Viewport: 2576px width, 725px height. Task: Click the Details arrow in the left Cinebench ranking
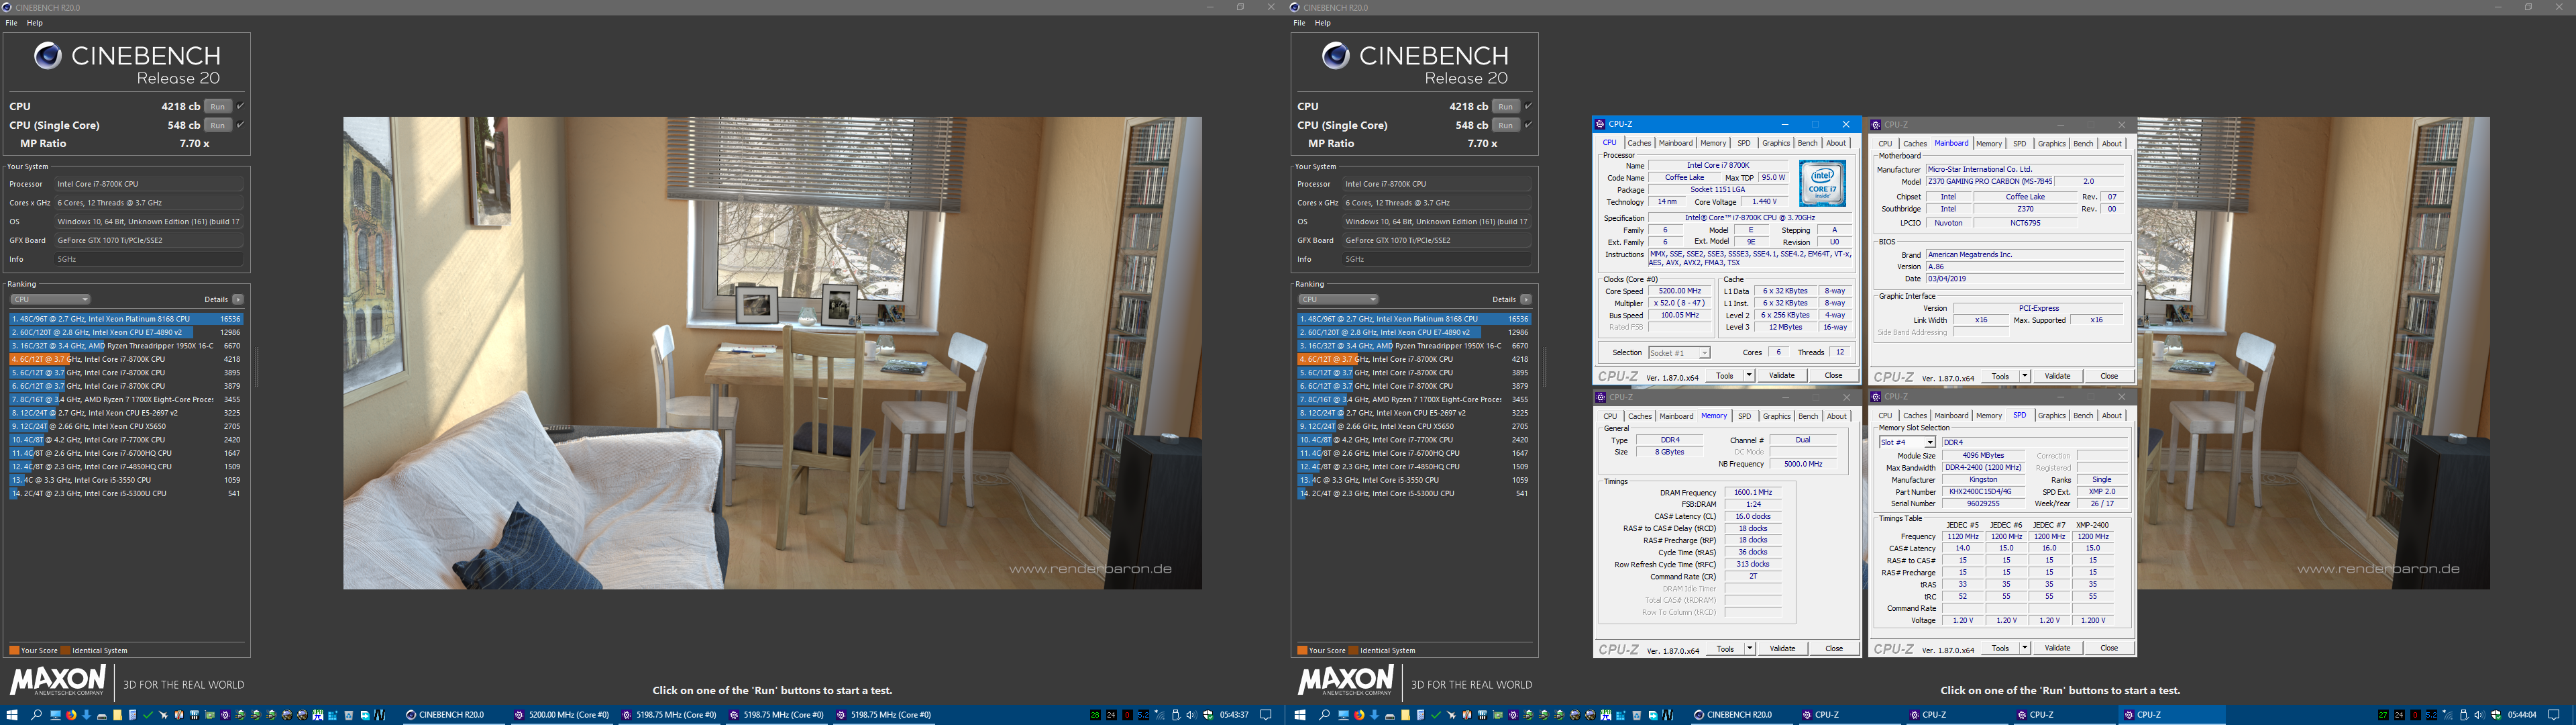238,299
